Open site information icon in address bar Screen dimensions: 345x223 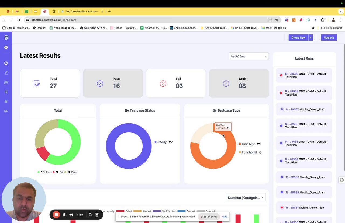tap(27, 20)
